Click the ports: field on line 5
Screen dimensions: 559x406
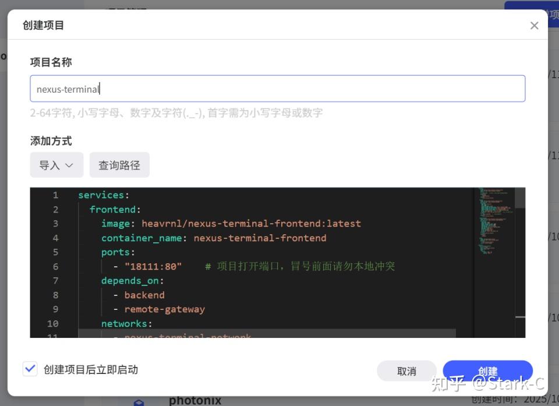coord(115,252)
